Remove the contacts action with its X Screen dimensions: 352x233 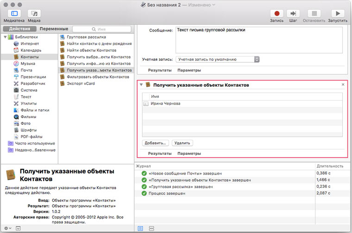pos(343,84)
